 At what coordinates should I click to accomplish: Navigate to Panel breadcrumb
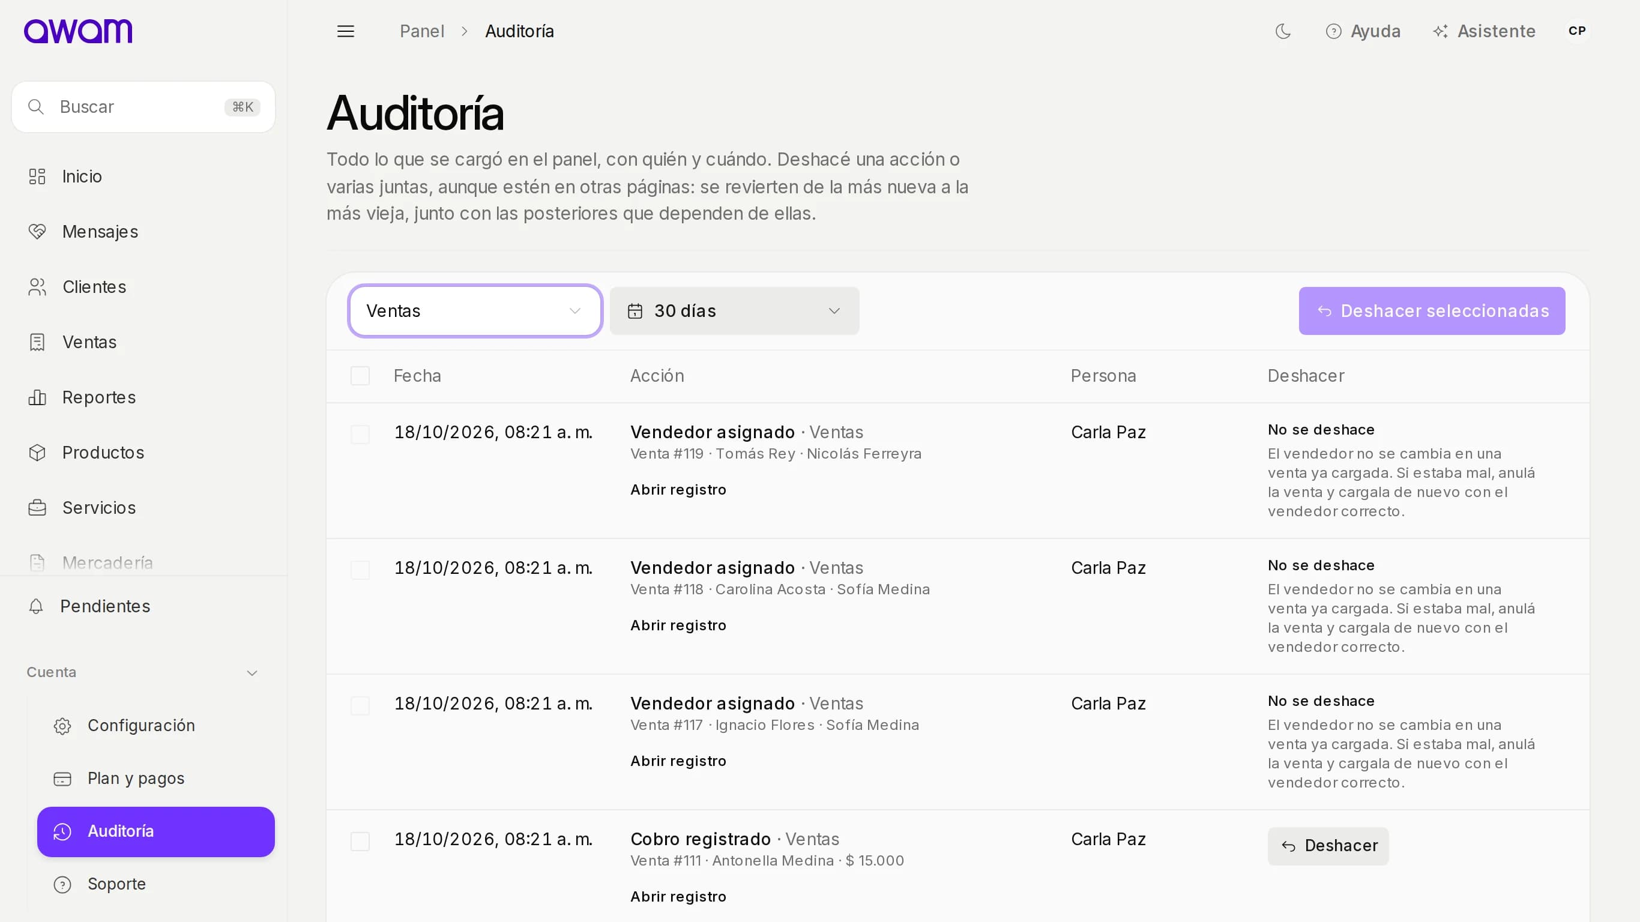coord(422,31)
